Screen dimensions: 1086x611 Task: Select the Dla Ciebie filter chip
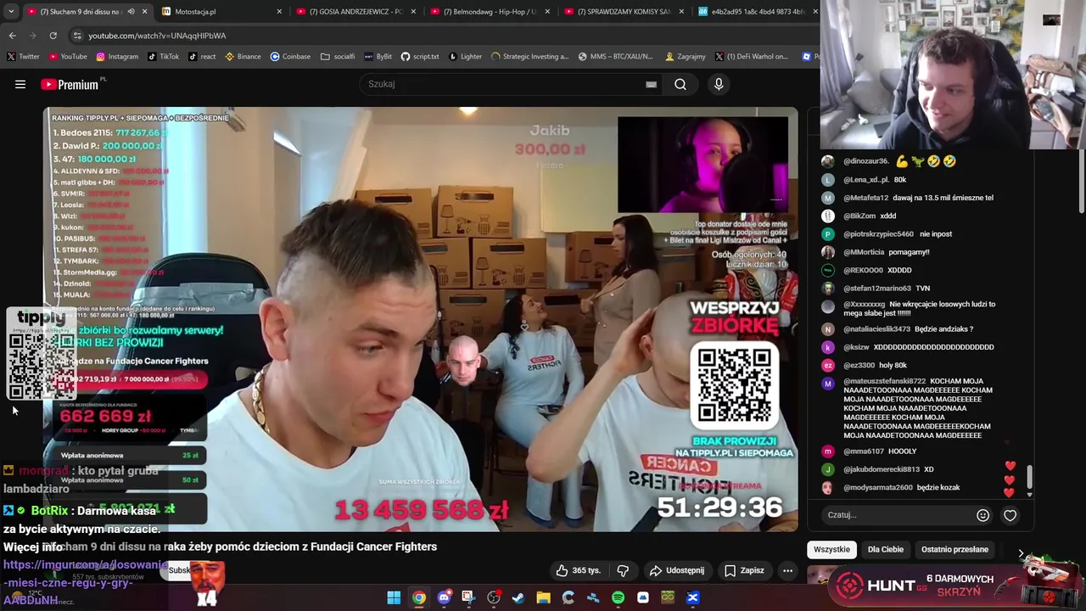point(885,549)
